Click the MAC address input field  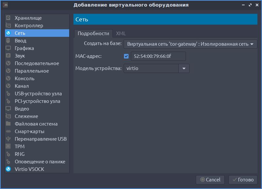point(158,56)
